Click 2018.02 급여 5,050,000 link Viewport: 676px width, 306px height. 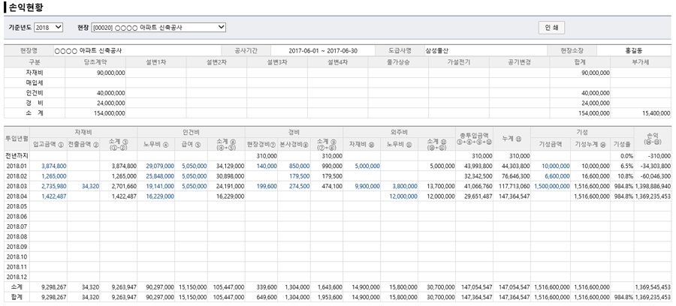(x=194, y=175)
